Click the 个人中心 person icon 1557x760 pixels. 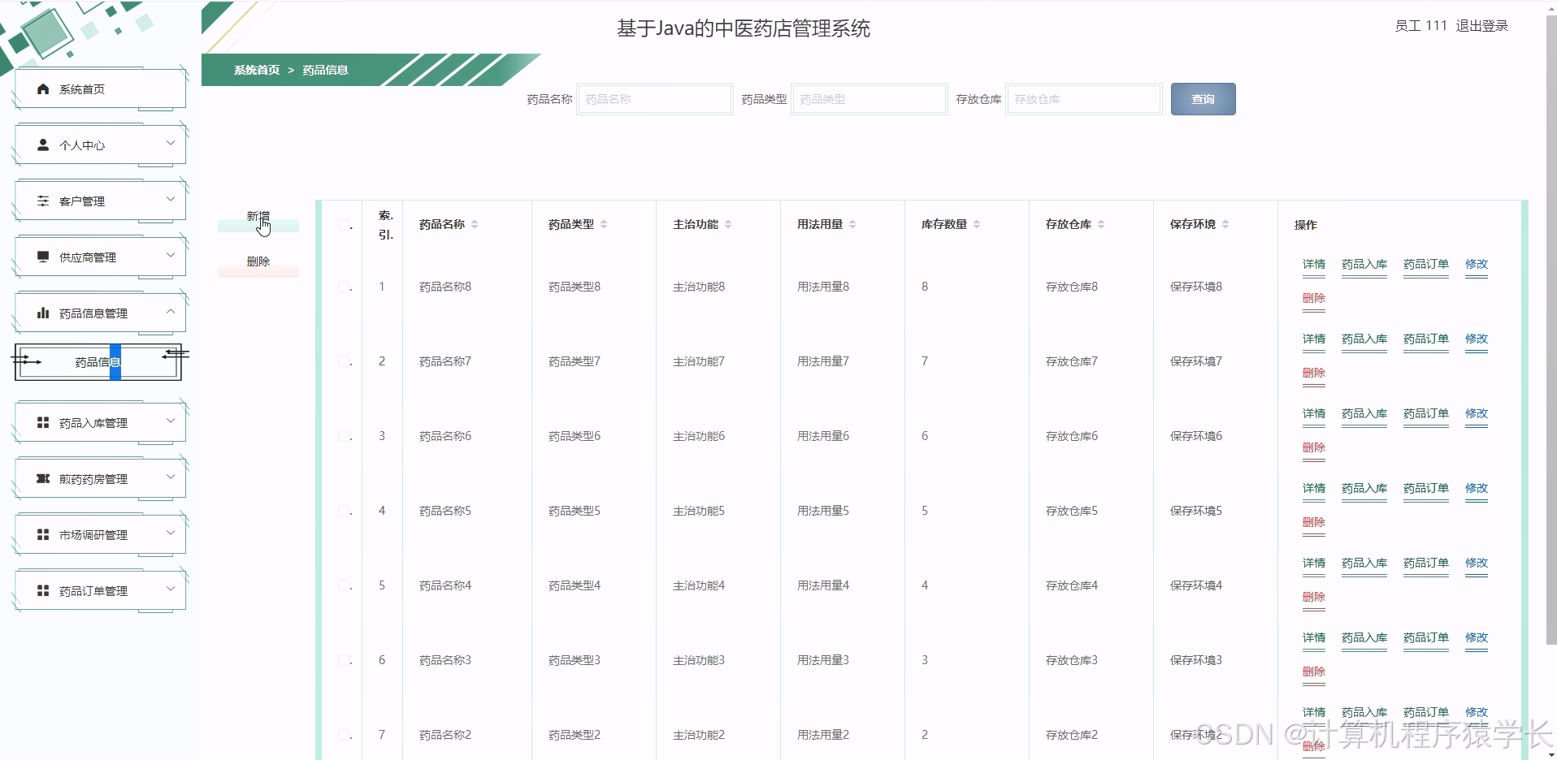click(42, 145)
